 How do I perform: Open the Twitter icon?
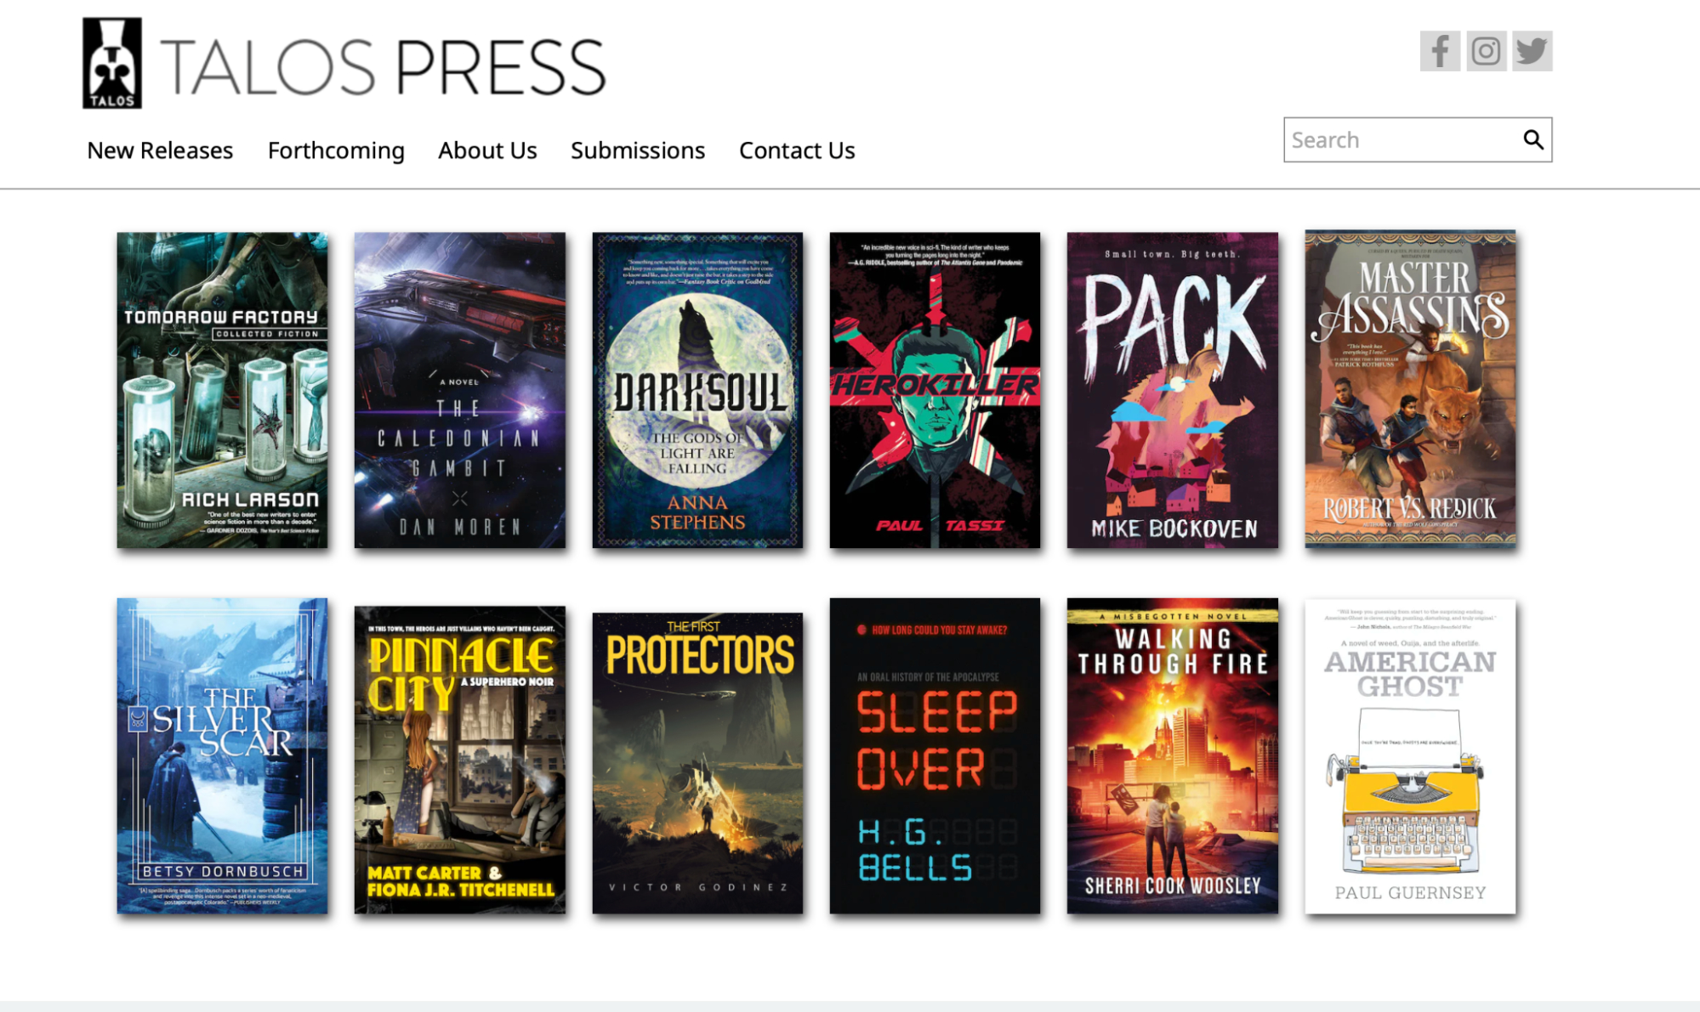click(1531, 52)
